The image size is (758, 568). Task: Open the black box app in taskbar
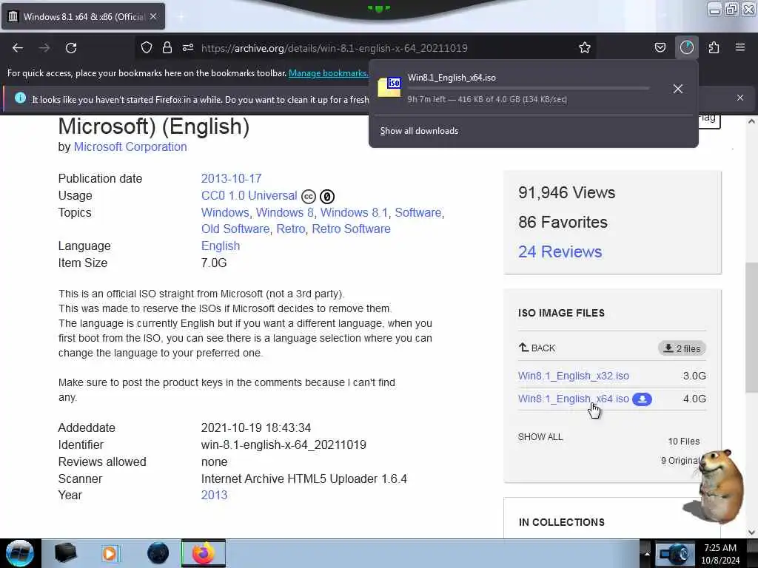(66, 553)
